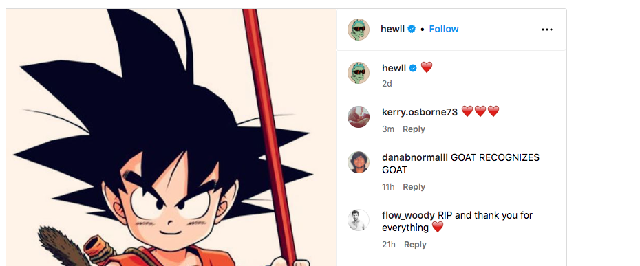The width and height of the screenshot is (640, 266).
Task: Click the 11h timestamp under danabnormalll
Action: (x=388, y=187)
